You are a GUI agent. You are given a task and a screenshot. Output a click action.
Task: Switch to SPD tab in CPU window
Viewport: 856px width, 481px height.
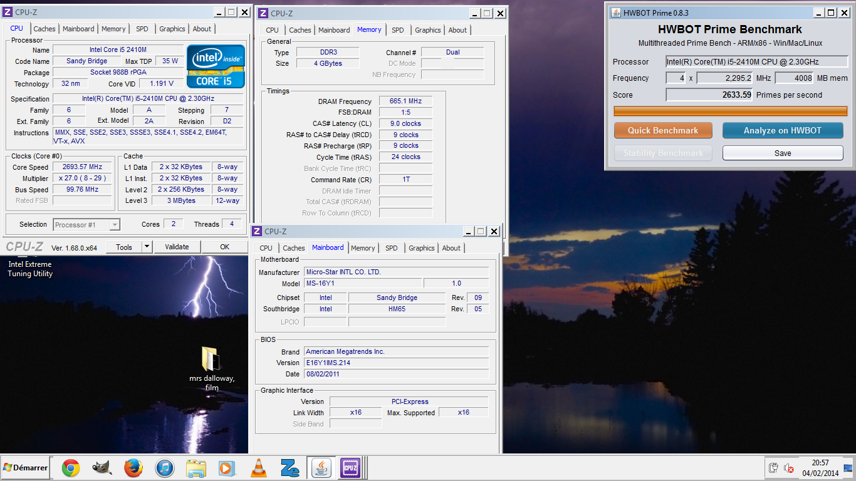[142, 29]
